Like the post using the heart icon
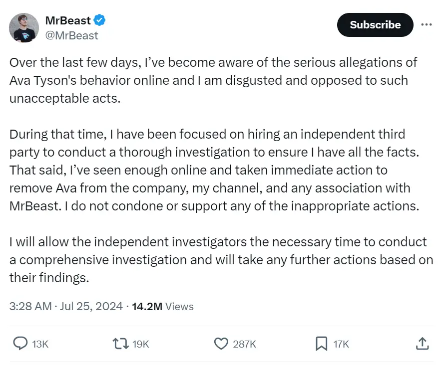The width and height of the screenshot is (442, 366). tap(220, 344)
